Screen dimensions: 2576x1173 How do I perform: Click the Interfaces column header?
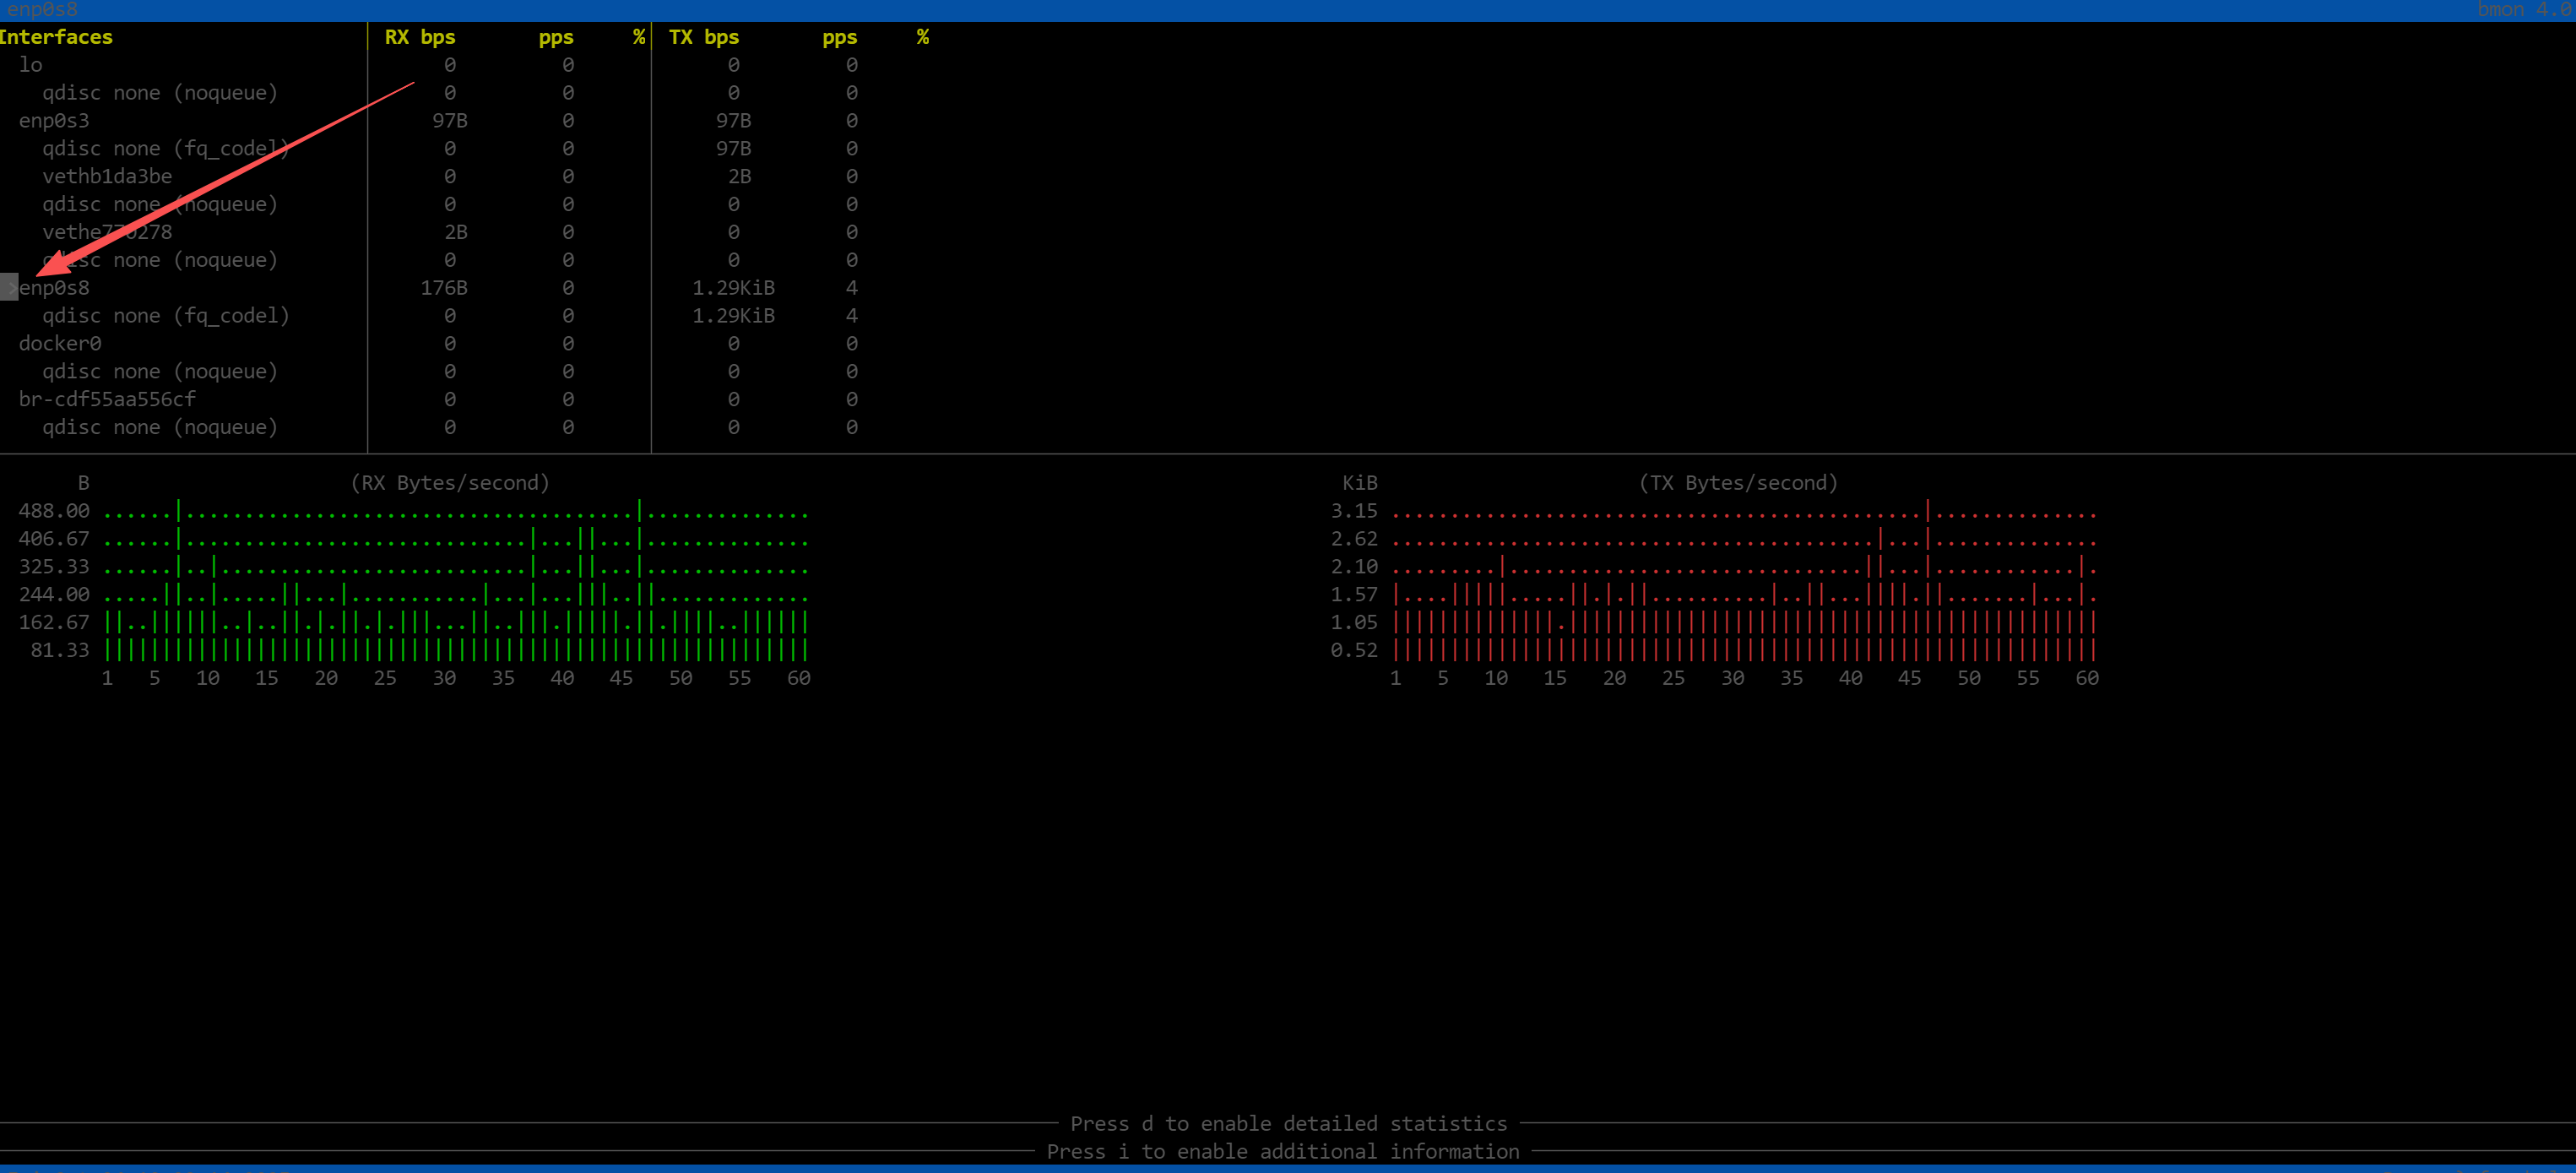[x=56, y=37]
